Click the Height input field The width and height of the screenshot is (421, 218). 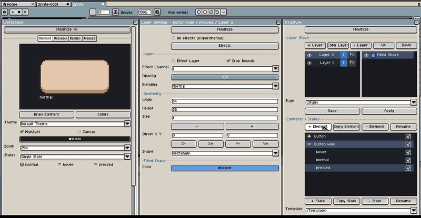click(x=225, y=109)
